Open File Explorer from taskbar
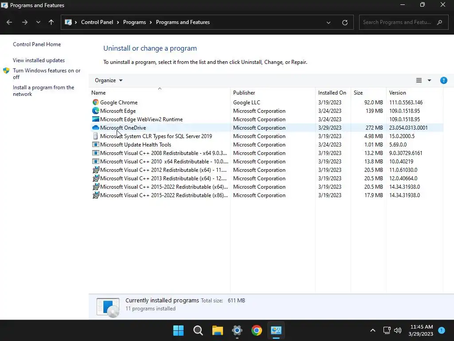 click(x=217, y=330)
